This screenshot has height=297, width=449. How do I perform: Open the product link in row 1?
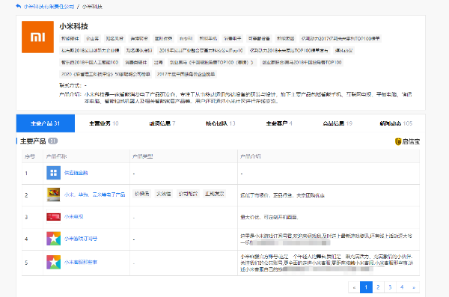point(76,173)
